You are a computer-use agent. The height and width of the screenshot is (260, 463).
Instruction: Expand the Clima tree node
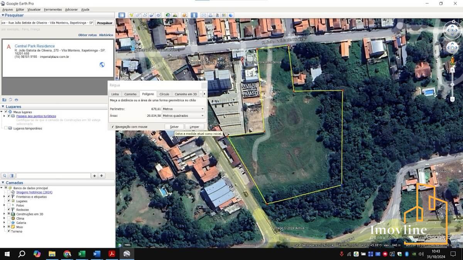tap(4, 218)
